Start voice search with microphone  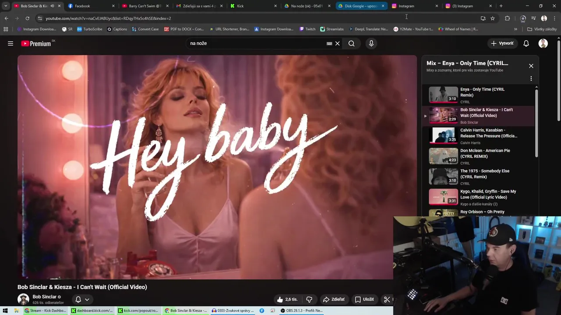pos(371,43)
